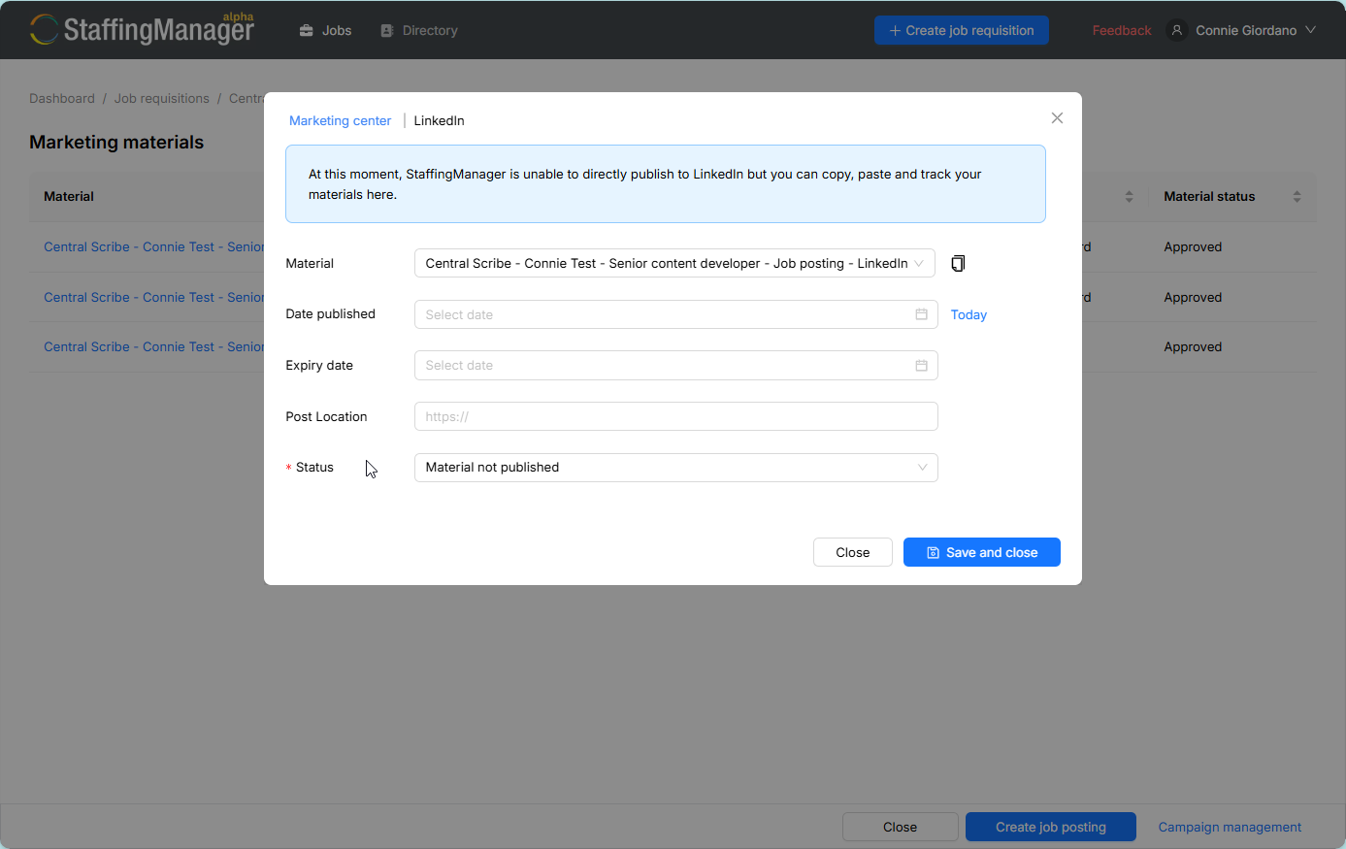Copy the material with the copy icon
1346x849 pixels.
coord(958,264)
